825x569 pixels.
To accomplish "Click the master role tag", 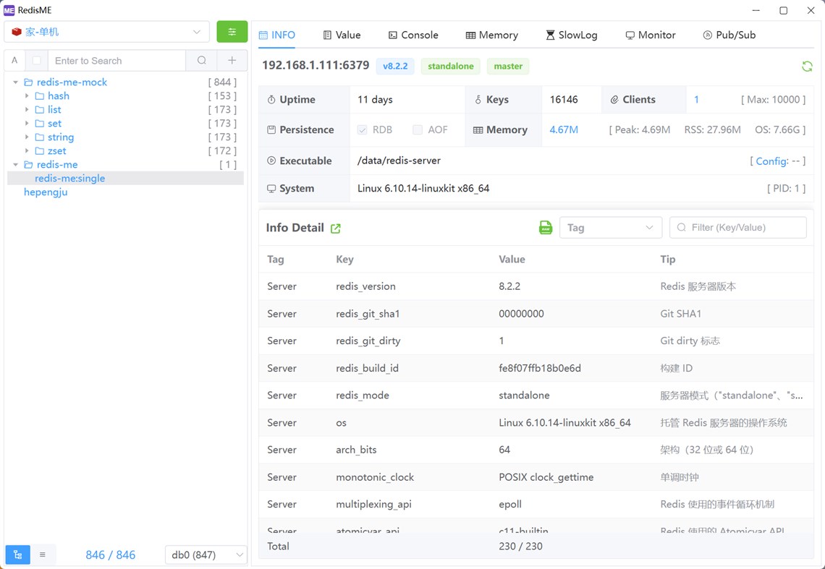I will [508, 67].
